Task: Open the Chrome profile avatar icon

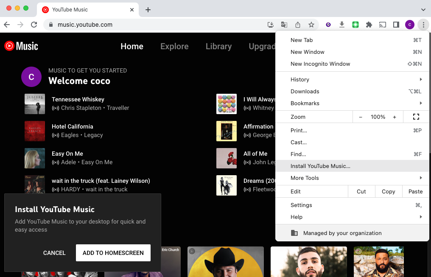Action: (409, 25)
